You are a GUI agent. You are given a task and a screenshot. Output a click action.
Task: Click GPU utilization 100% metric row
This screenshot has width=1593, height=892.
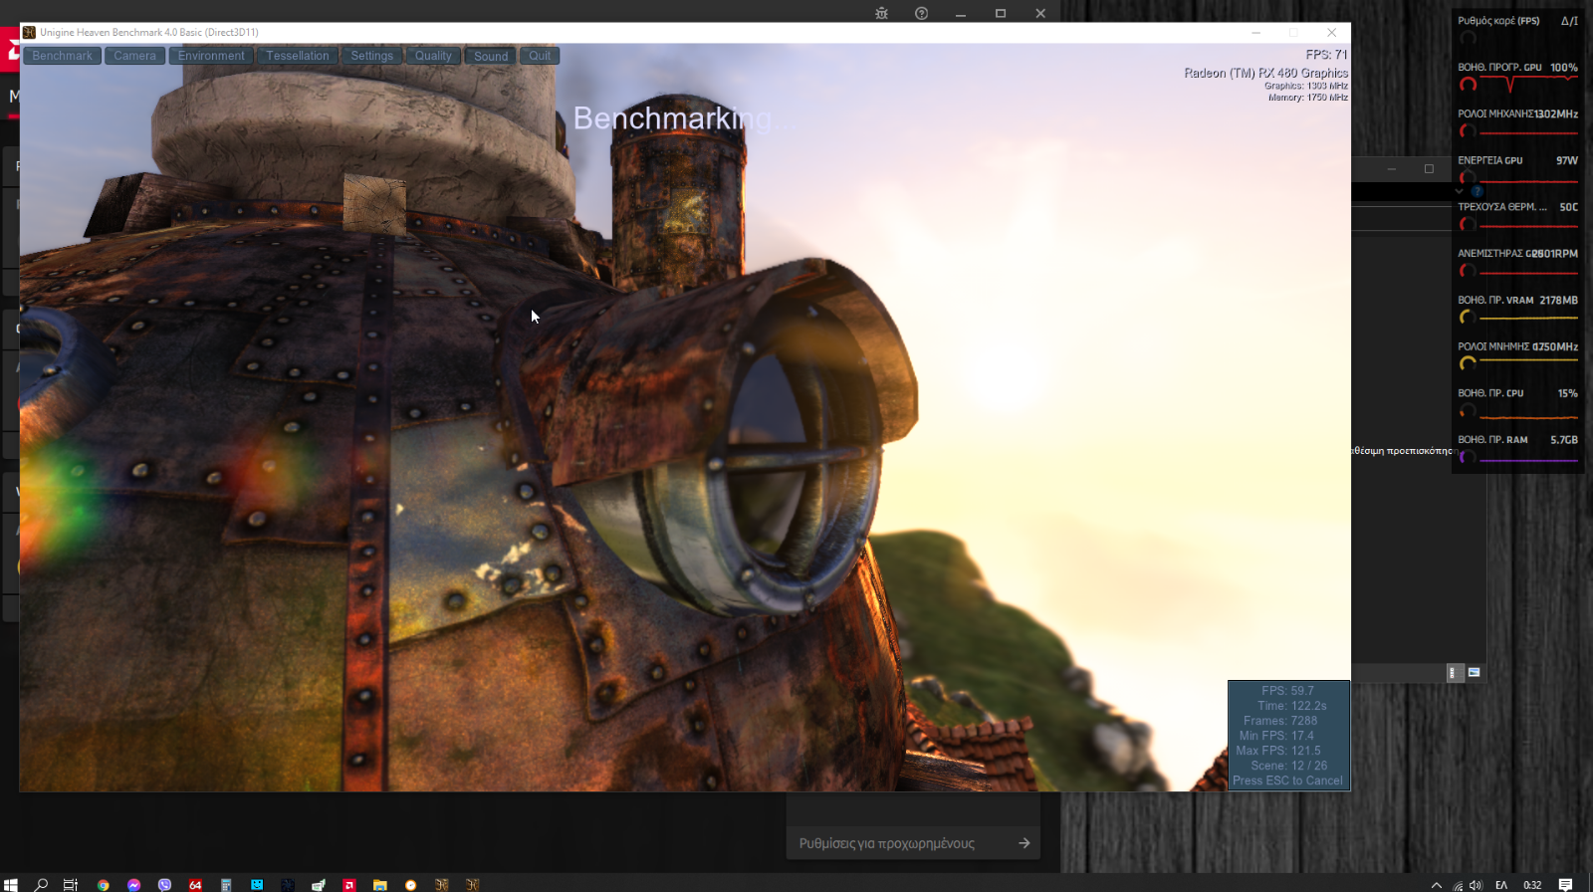tap(1517, 77)
